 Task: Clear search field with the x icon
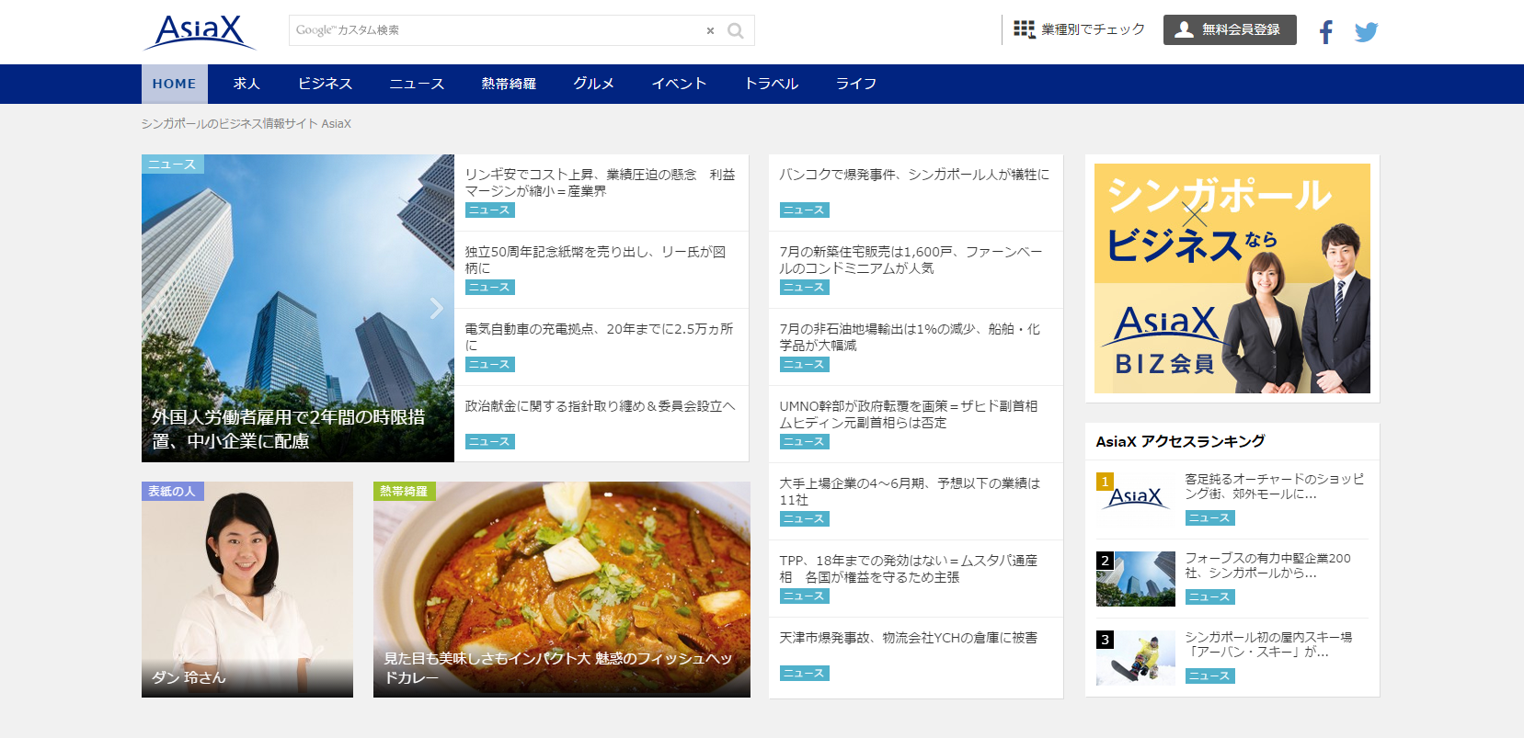click(x=710, y=30)
